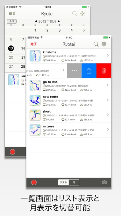
Task: Tap 1140.3 m elevation in swiped row
Action: (x=44, y=75)
